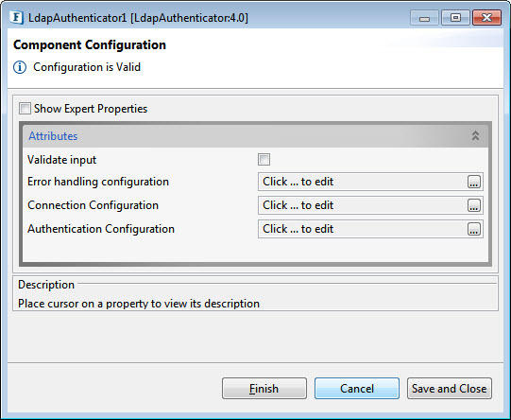
Task: Select the Validate input property label
Action: pyautogui.click(x=62, y=160)
